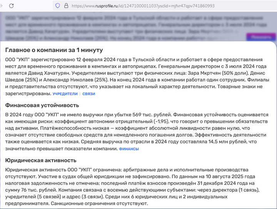Open the tracking protection shield icon
Viewport: 277px width, 209px height.
pos(58,6)
